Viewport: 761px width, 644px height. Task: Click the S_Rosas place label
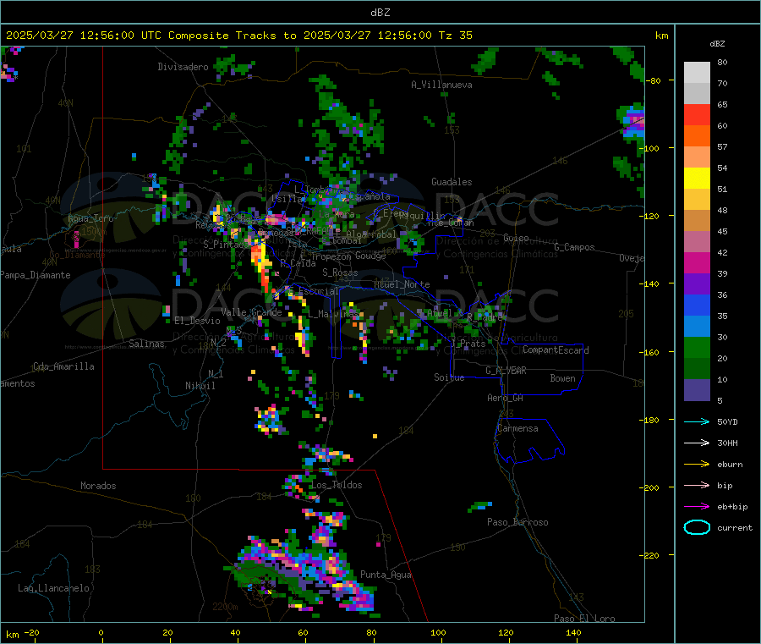pos(340,272)
